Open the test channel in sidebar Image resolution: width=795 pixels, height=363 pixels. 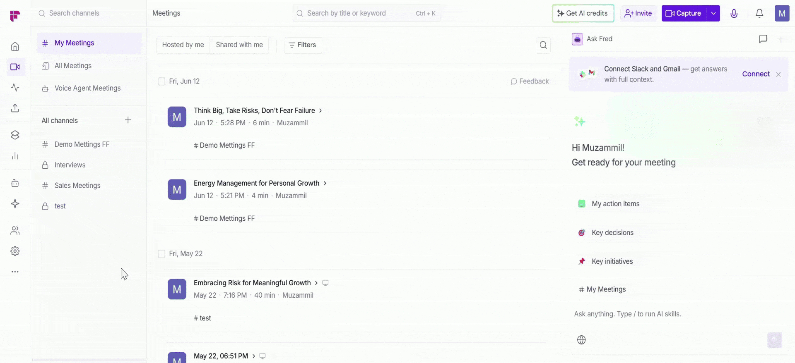pos(89,206)
